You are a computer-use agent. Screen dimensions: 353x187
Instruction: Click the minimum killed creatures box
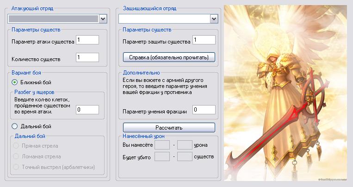(x=162, y=156)
